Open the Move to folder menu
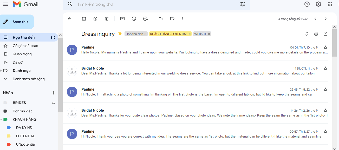This screenshot has height=150, width=339. pyautogui.click(x=161, y=19)
